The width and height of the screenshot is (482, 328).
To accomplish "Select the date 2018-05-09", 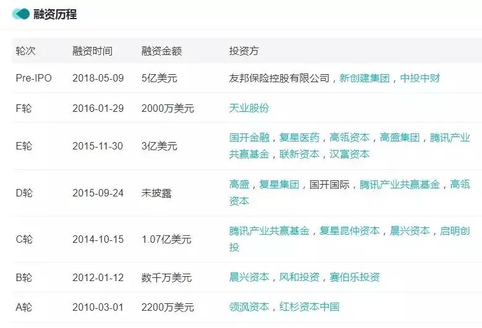I will [x=98, y=78].
